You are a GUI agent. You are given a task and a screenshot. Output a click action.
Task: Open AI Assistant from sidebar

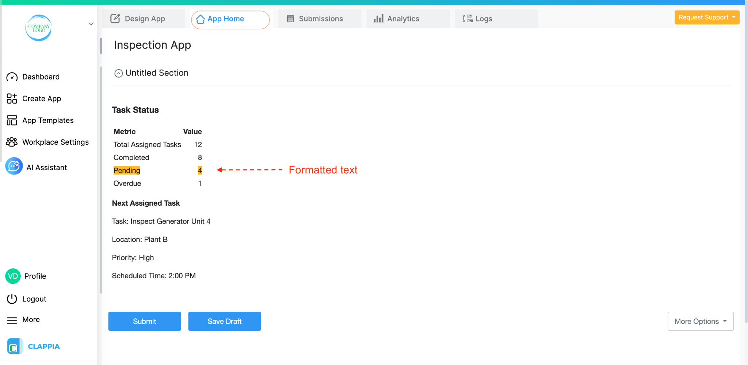(x=47, y=167)
